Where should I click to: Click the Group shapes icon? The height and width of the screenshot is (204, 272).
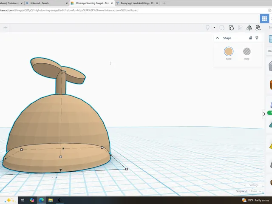pyautogui.click(x=222, y=28)
